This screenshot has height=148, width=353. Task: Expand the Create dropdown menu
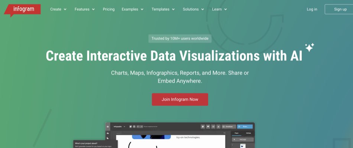(58, 9)
